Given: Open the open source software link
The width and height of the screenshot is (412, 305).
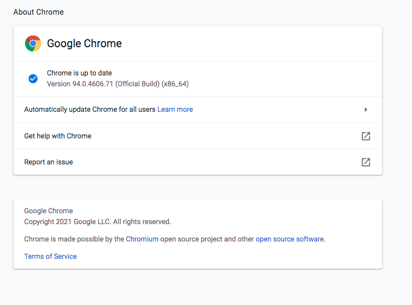Looking at the screenshot, I should 289,239.
